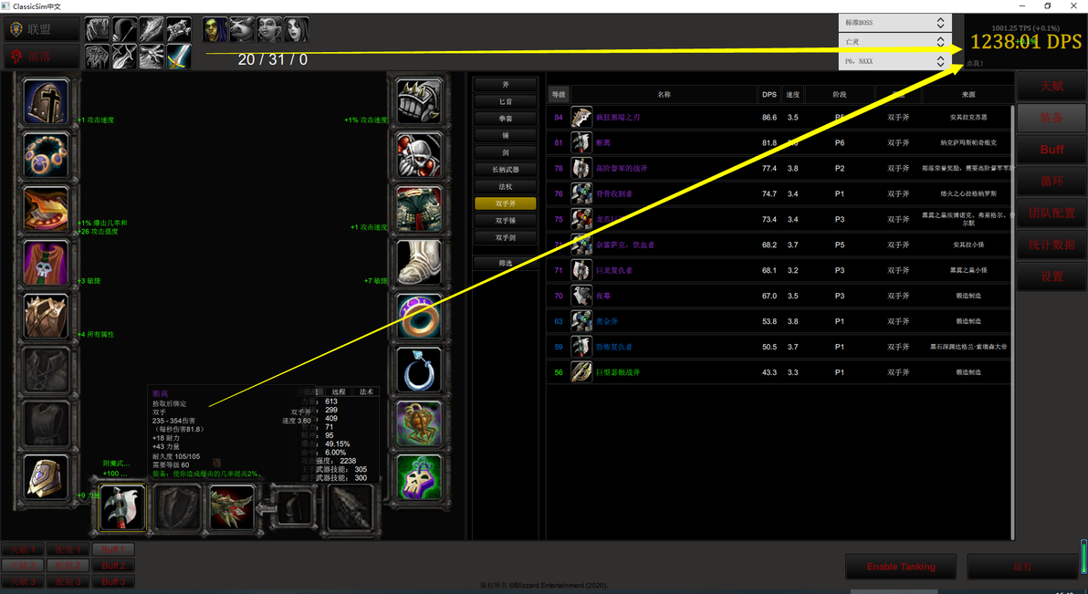
Task: Select the 巨型暴眼战斧 axe row
Action: 779,372
